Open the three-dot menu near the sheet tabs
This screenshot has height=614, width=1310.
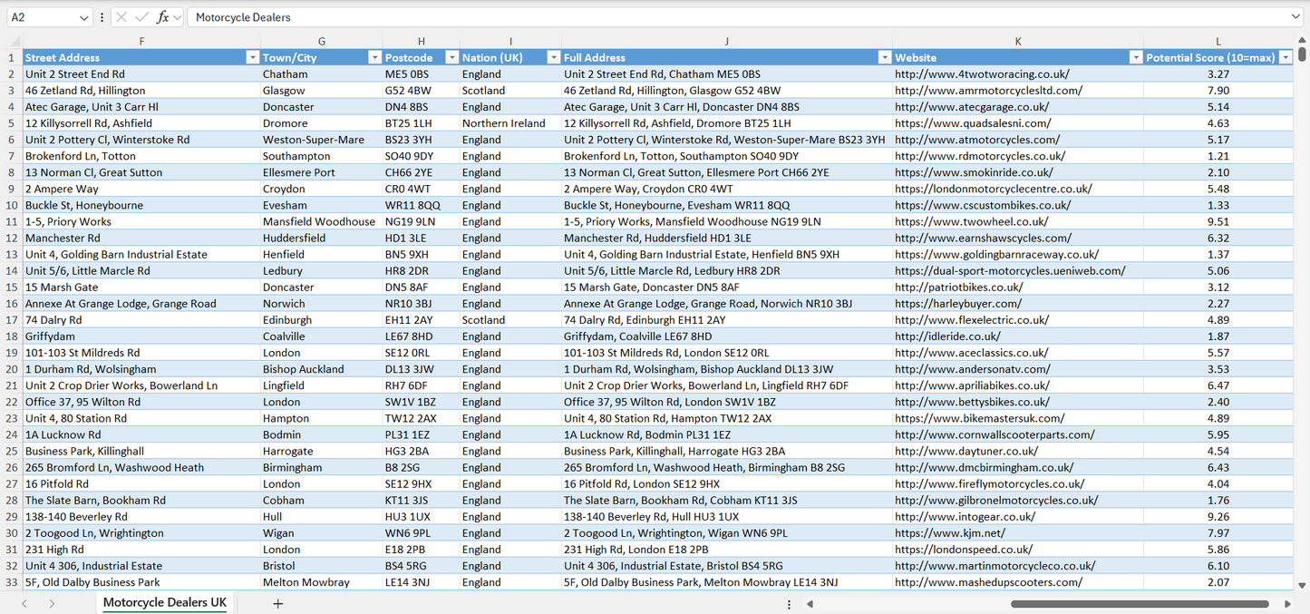point(789,602)
